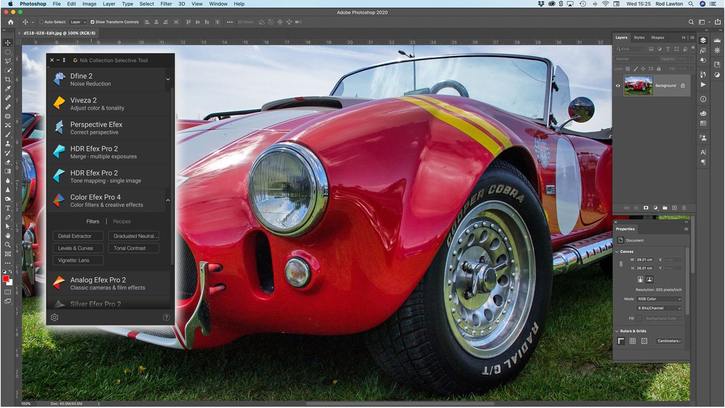Open the Layers panel icon in right sidebar
Screen dimensions: 725x408
pyautogui.click(x=703, y=40)
